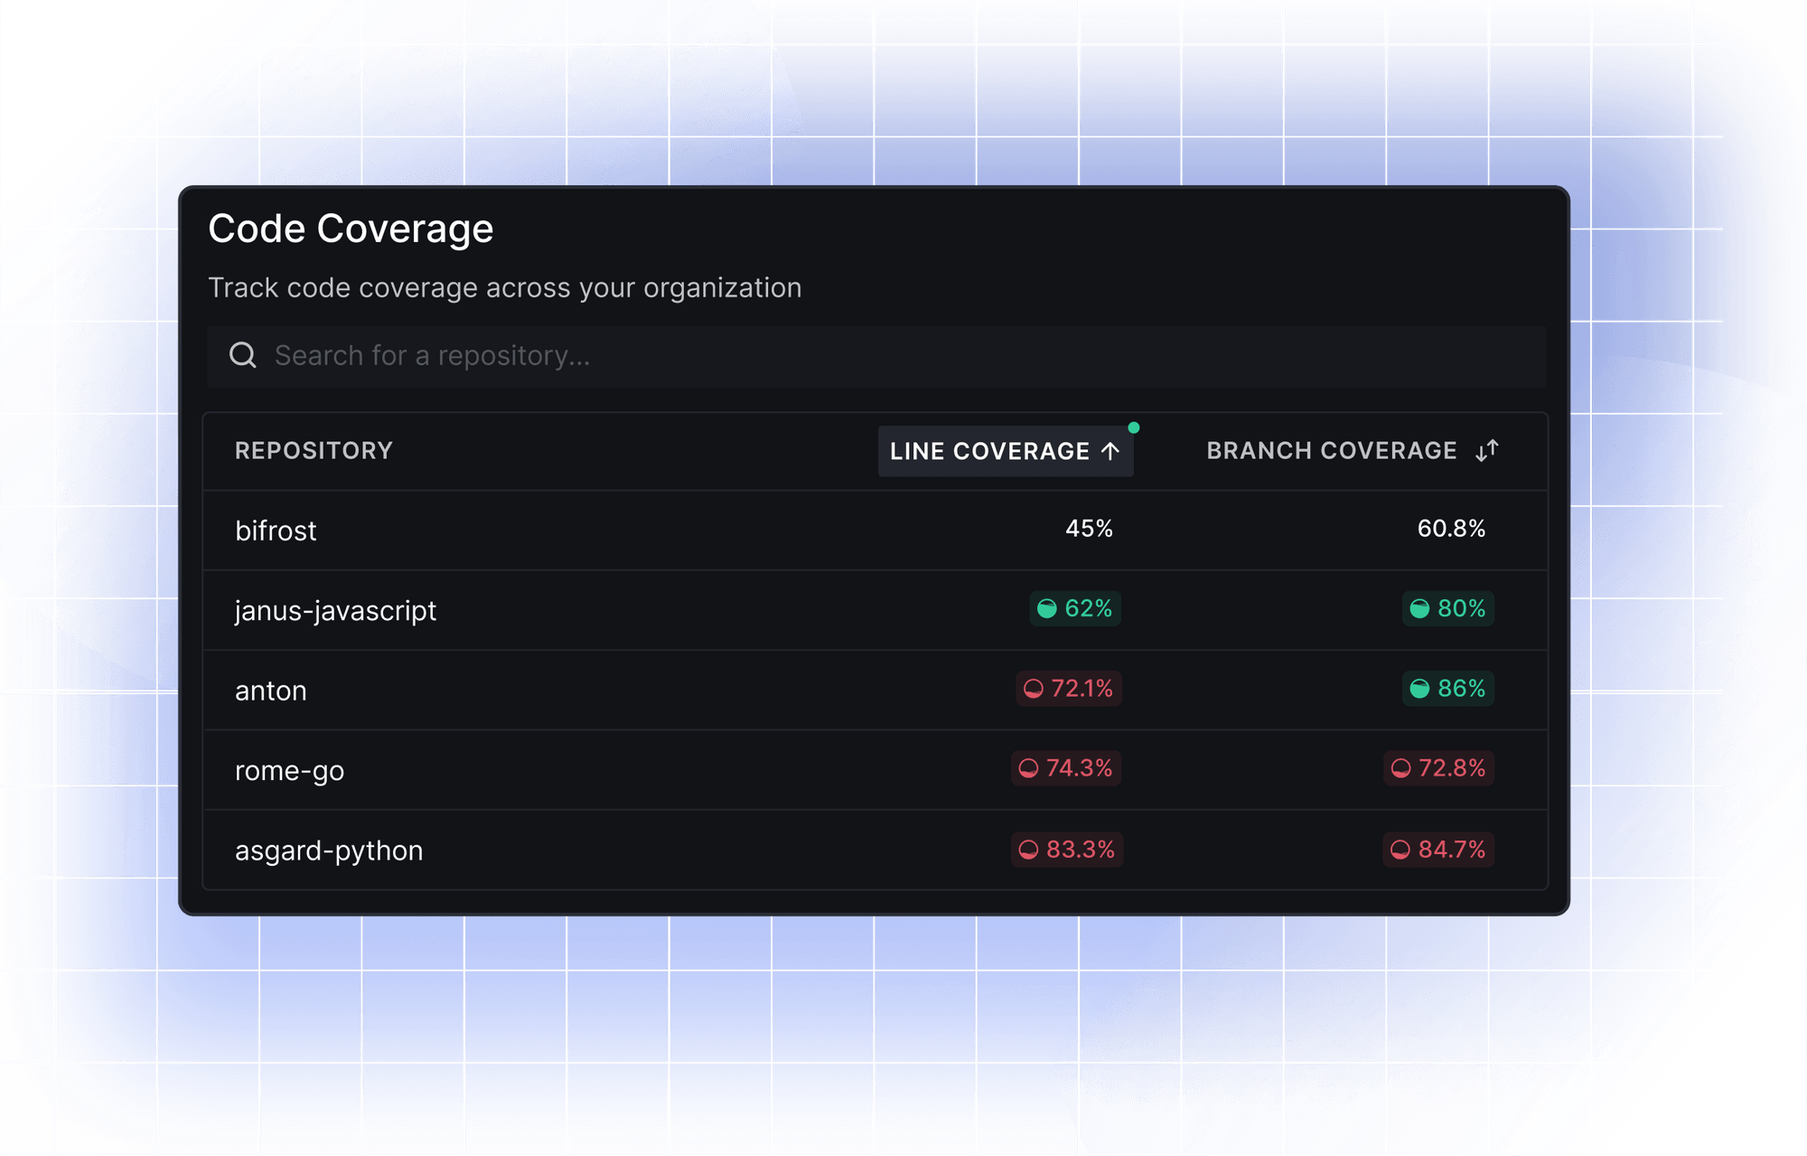Click the red pie icon on rome-go's line coverage badge
This screenshot has height=1156, width=1807.
pyautogui.click(x=1028, y=768)
